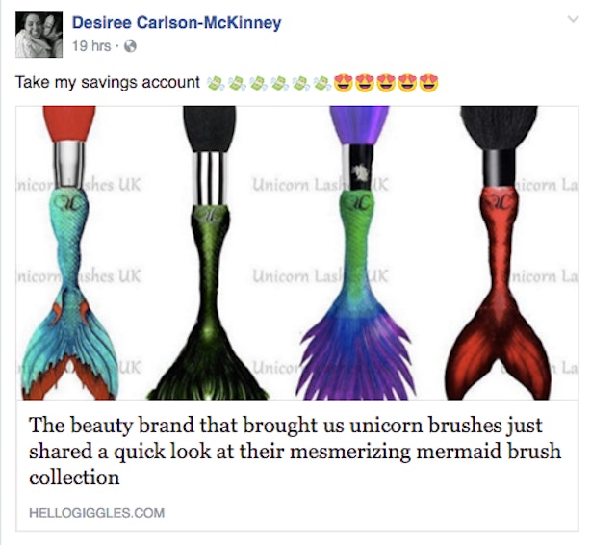Click the Desiree Carlson-McKinney name link
Viewport: 591px width, 545px height.
176,23
